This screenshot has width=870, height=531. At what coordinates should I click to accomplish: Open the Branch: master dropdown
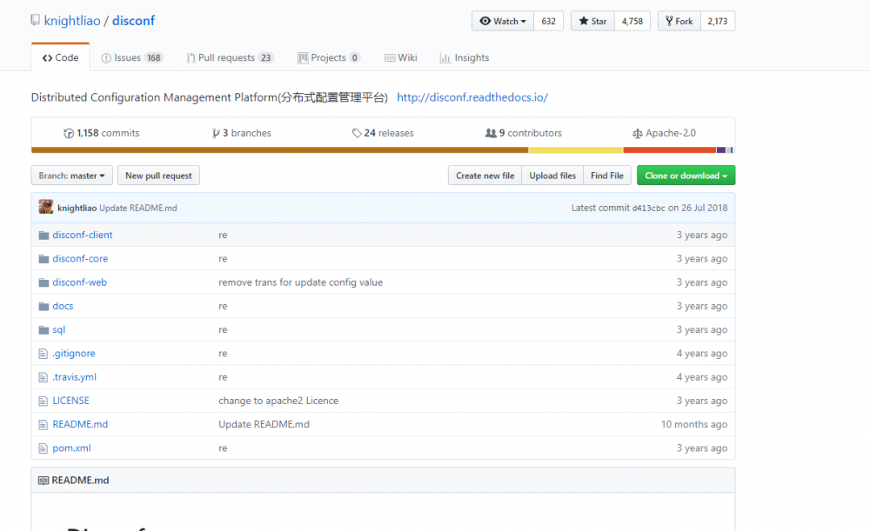[x=71, y=176]
